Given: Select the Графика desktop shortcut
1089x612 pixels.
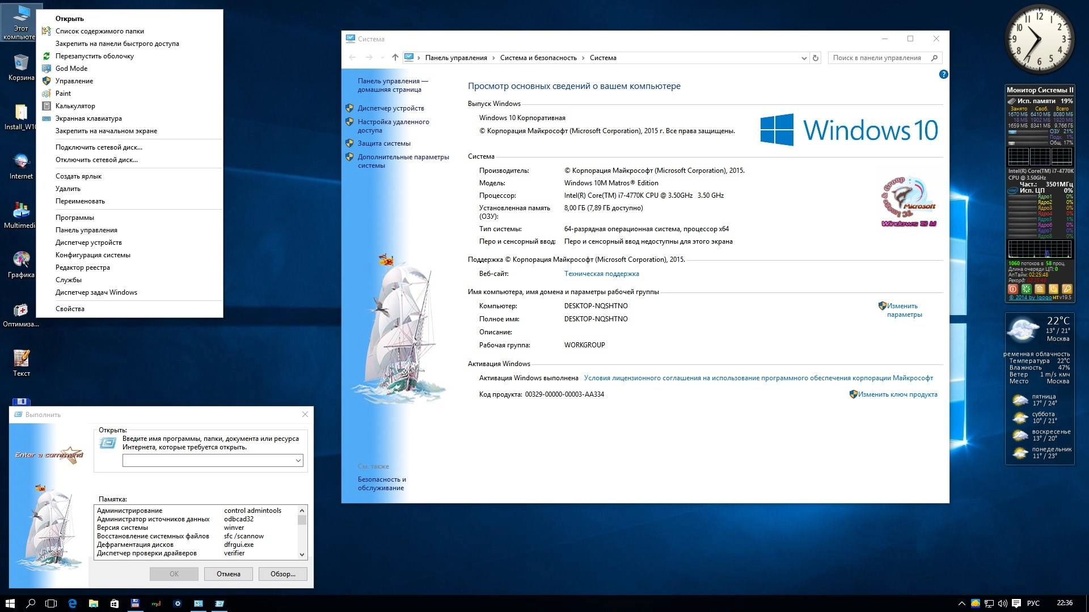Looking at the screenshot, I should [x=21, y=265].
